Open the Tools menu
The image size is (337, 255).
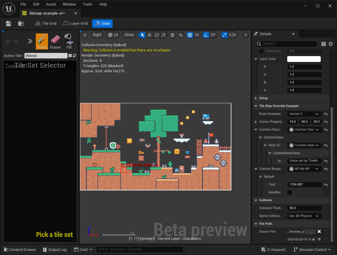point(88,4)
